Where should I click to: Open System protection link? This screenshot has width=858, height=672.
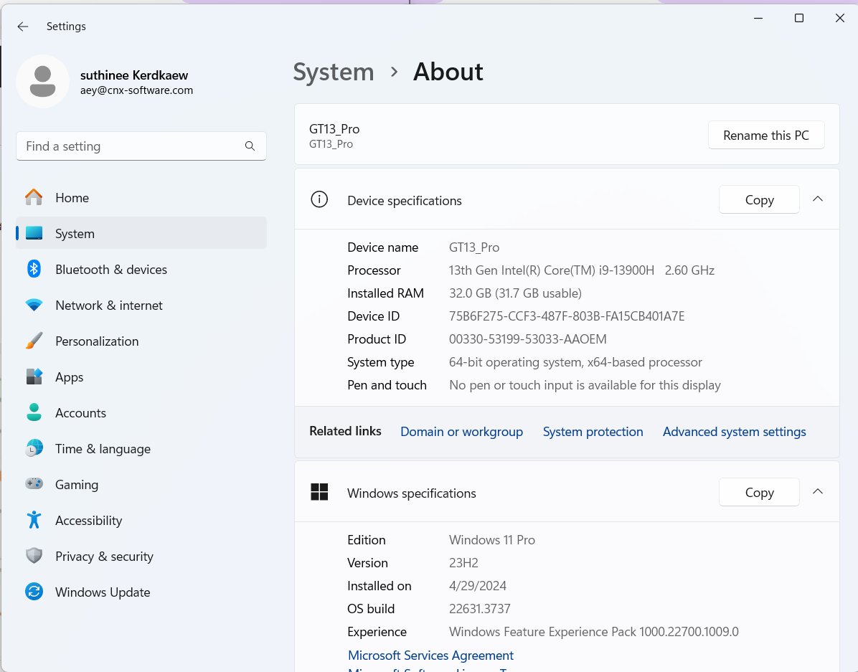click(x=593, y=432)
